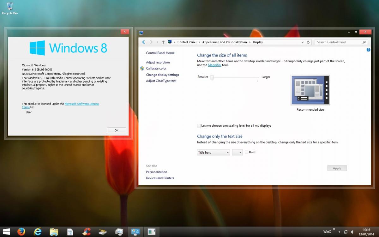Go up one level in Control Panel
Viewport: 379px width, 237px height.
click(x=163, y=42)
